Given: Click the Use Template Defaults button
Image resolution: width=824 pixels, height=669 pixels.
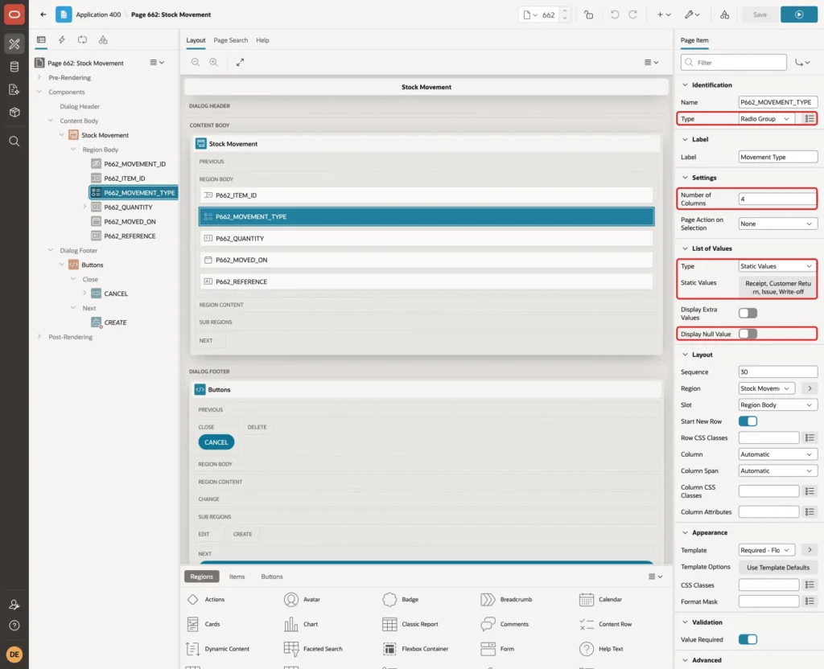Looking at the screenshot, I should [778, 567].
